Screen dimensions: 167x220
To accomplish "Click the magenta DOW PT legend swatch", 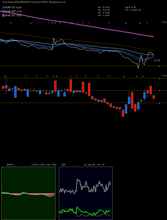I will (3, 15).
